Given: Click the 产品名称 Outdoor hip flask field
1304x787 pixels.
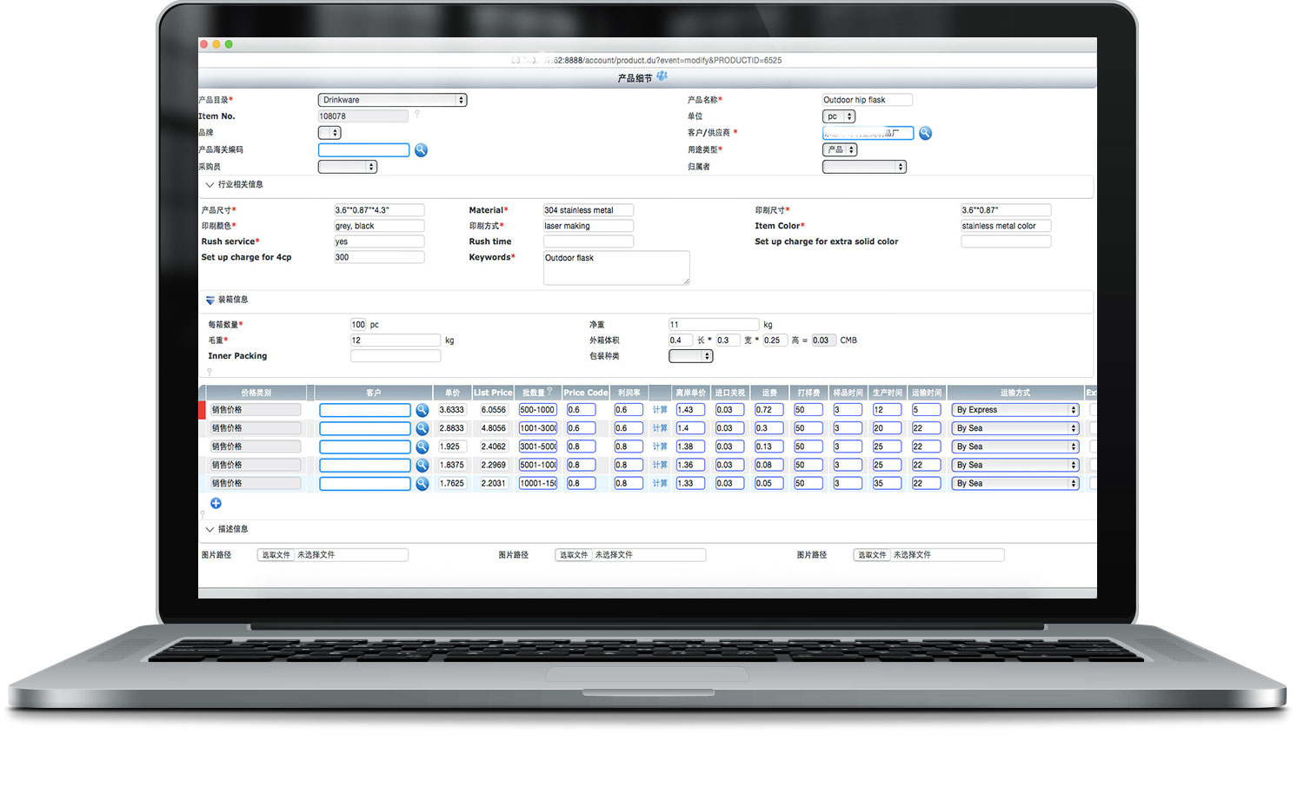Looking at the screenshot, I should (867, 100).
